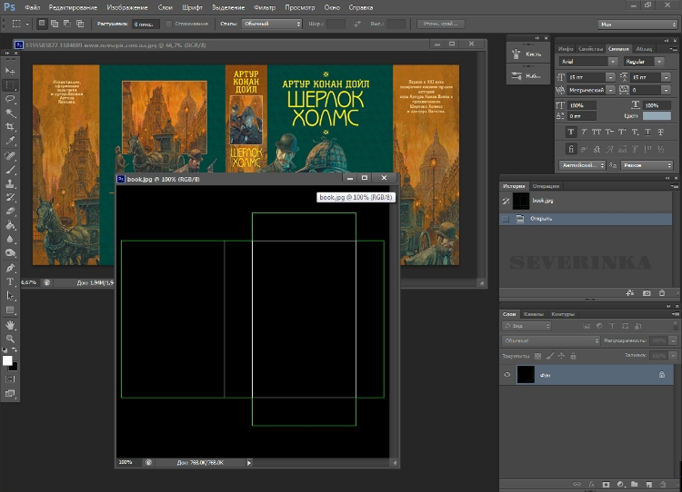Switch to the Каналы tab

tap(534, 314)
